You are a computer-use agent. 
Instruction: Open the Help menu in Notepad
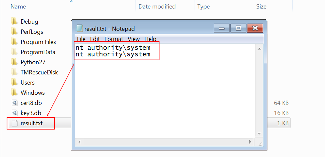(150, 39)
